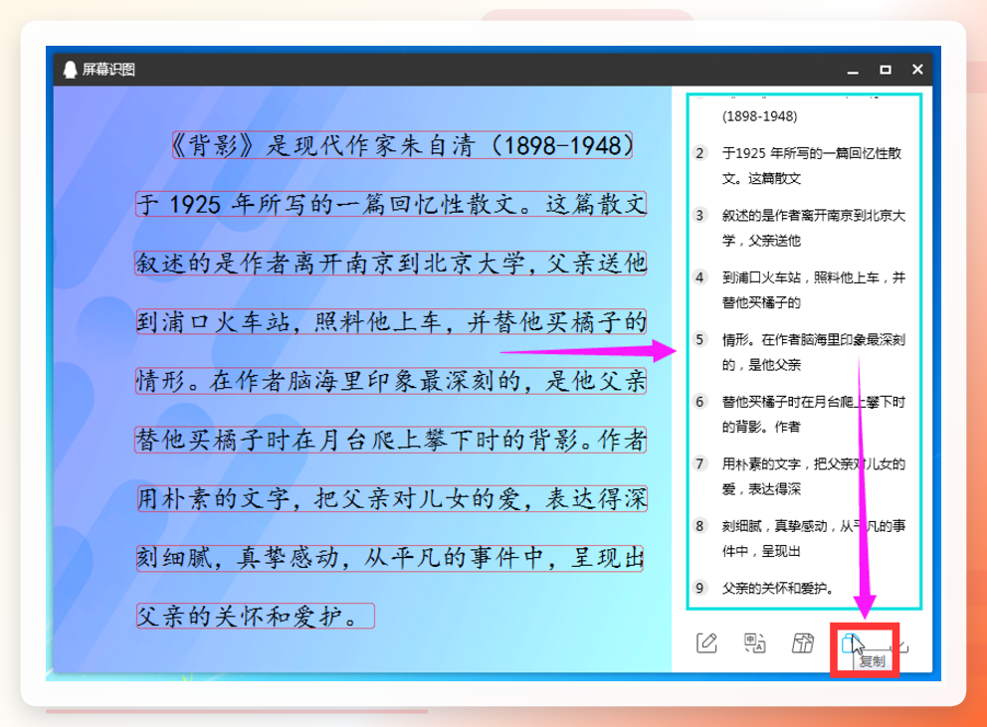Select result item 5 "情形。在作者脑海里印象最深刻"
Viewport: 987px width, 727px height.
tap(813, 352)
